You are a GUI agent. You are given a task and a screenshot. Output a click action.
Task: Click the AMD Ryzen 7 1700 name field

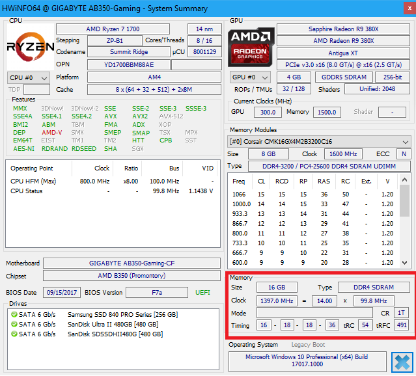[113, 29]
